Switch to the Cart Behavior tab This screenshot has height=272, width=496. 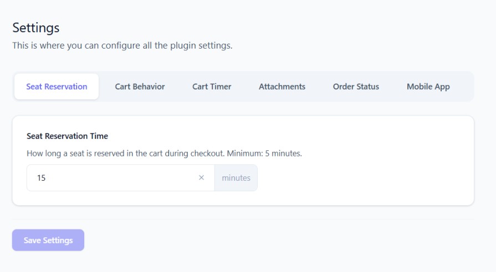pyautogui.click(x=140, y=87)
